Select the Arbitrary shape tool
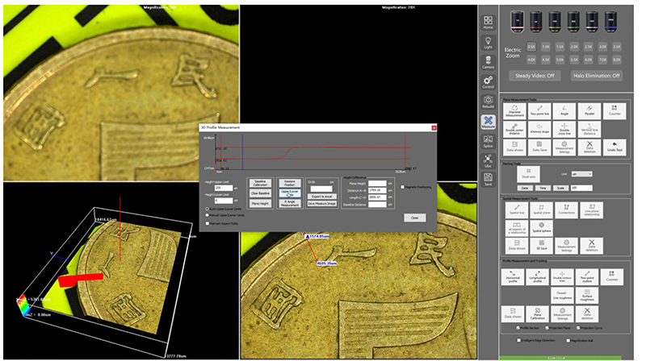 (x=539, y=129)
